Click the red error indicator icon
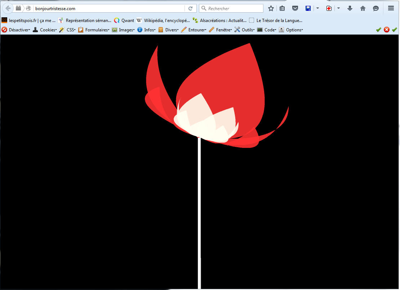 point(387,30)
